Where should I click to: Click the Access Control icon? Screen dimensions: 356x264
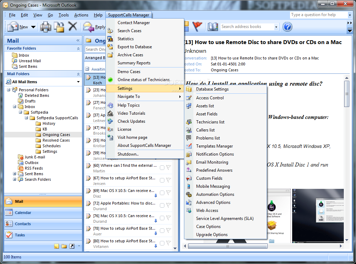tap(189, 98)
